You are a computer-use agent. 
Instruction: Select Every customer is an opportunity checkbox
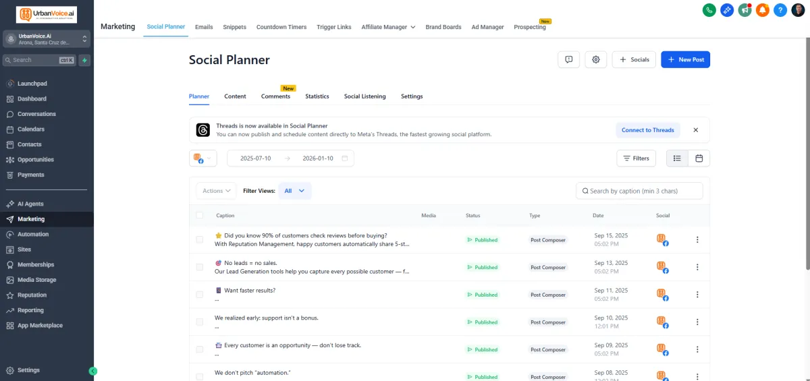click(x=199, y=349)
